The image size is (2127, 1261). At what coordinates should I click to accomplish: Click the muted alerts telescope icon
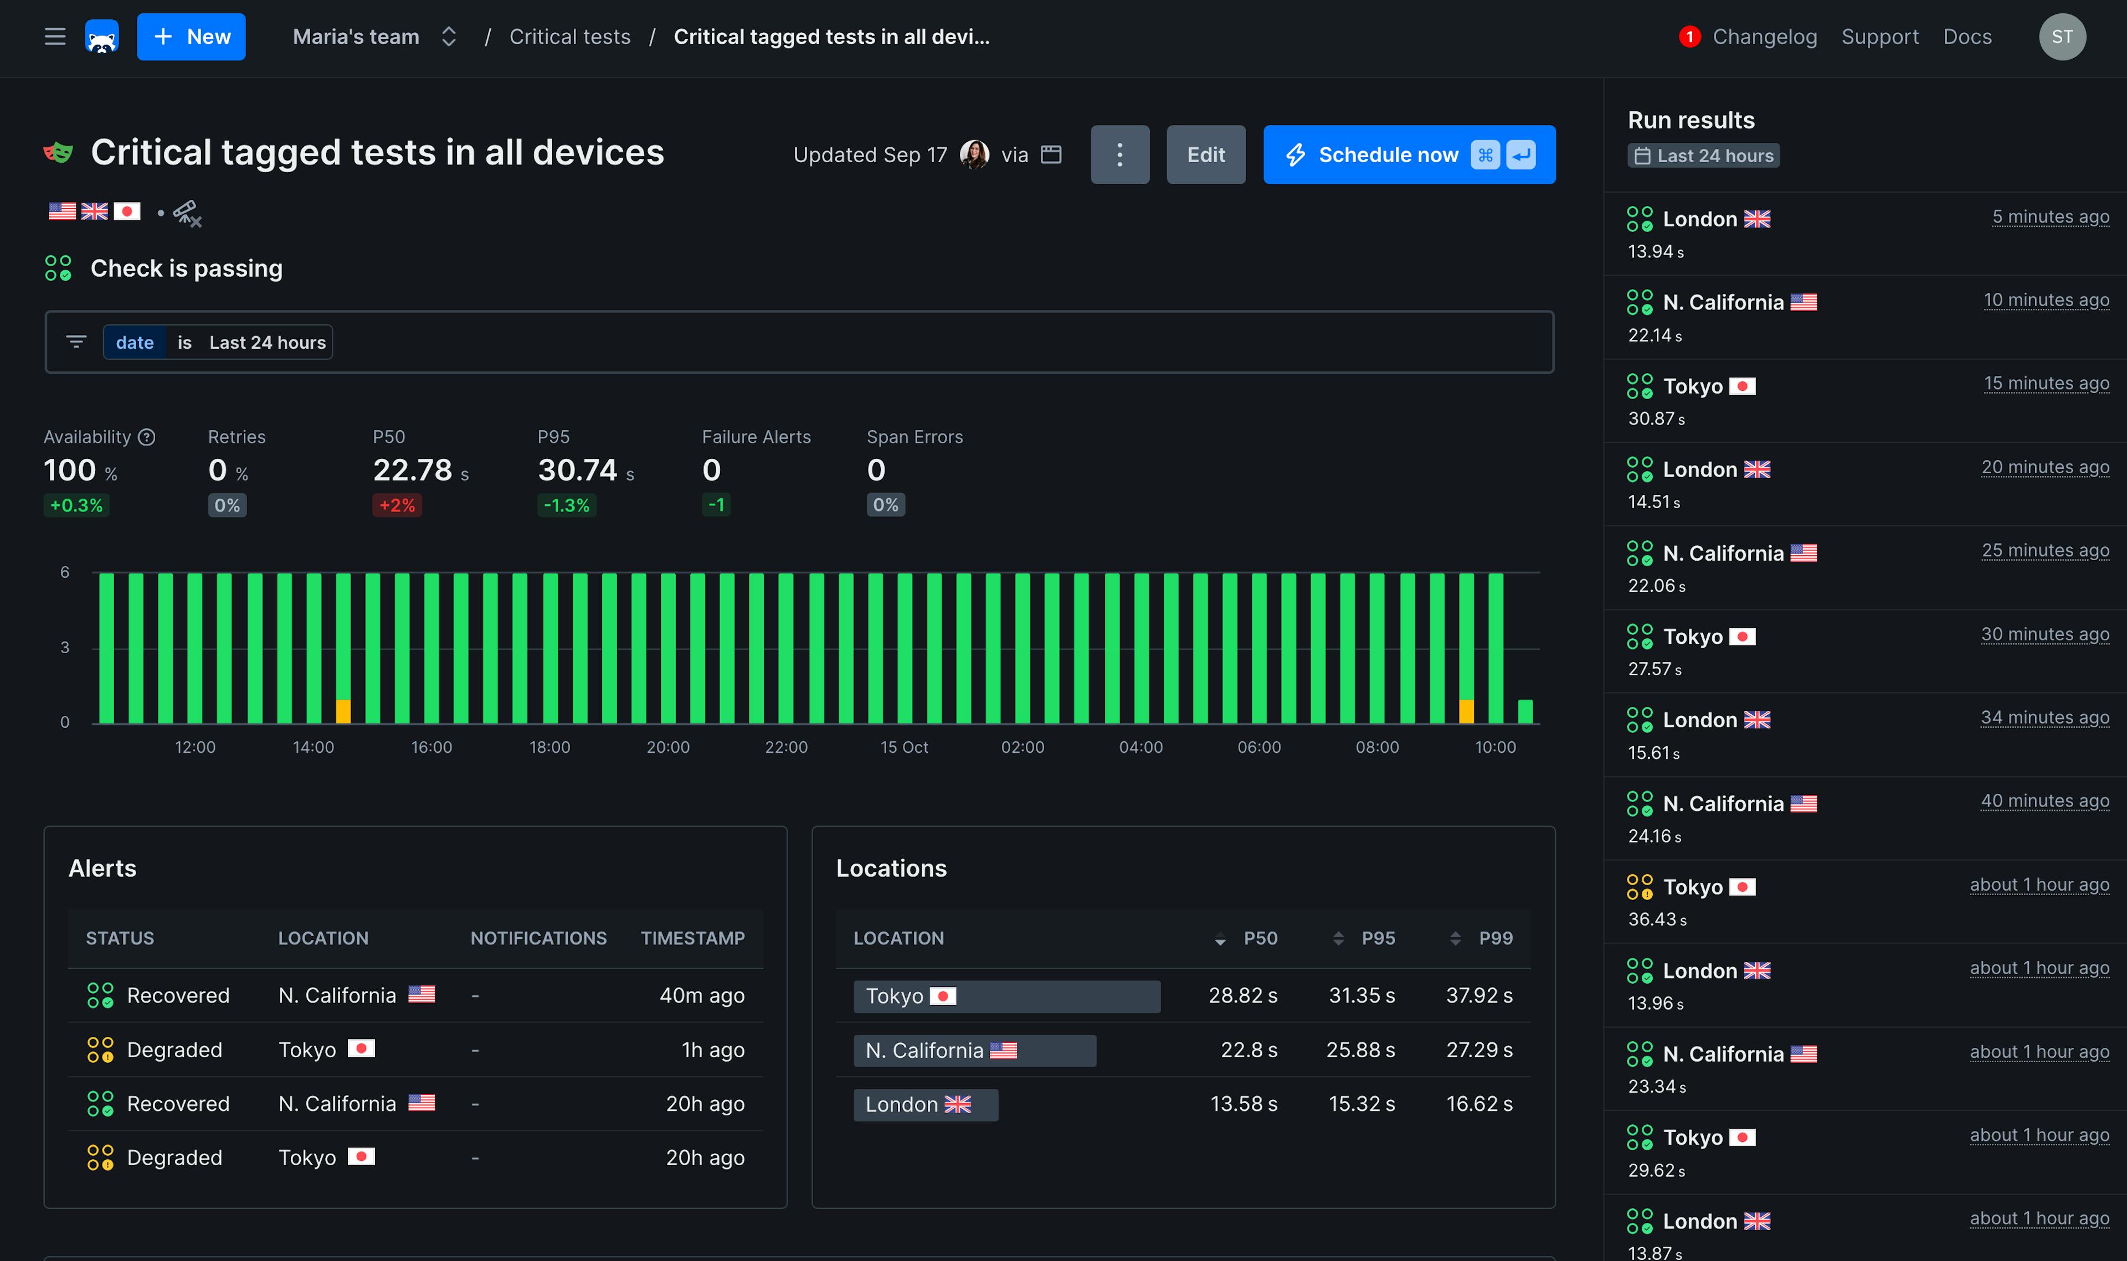187,213
